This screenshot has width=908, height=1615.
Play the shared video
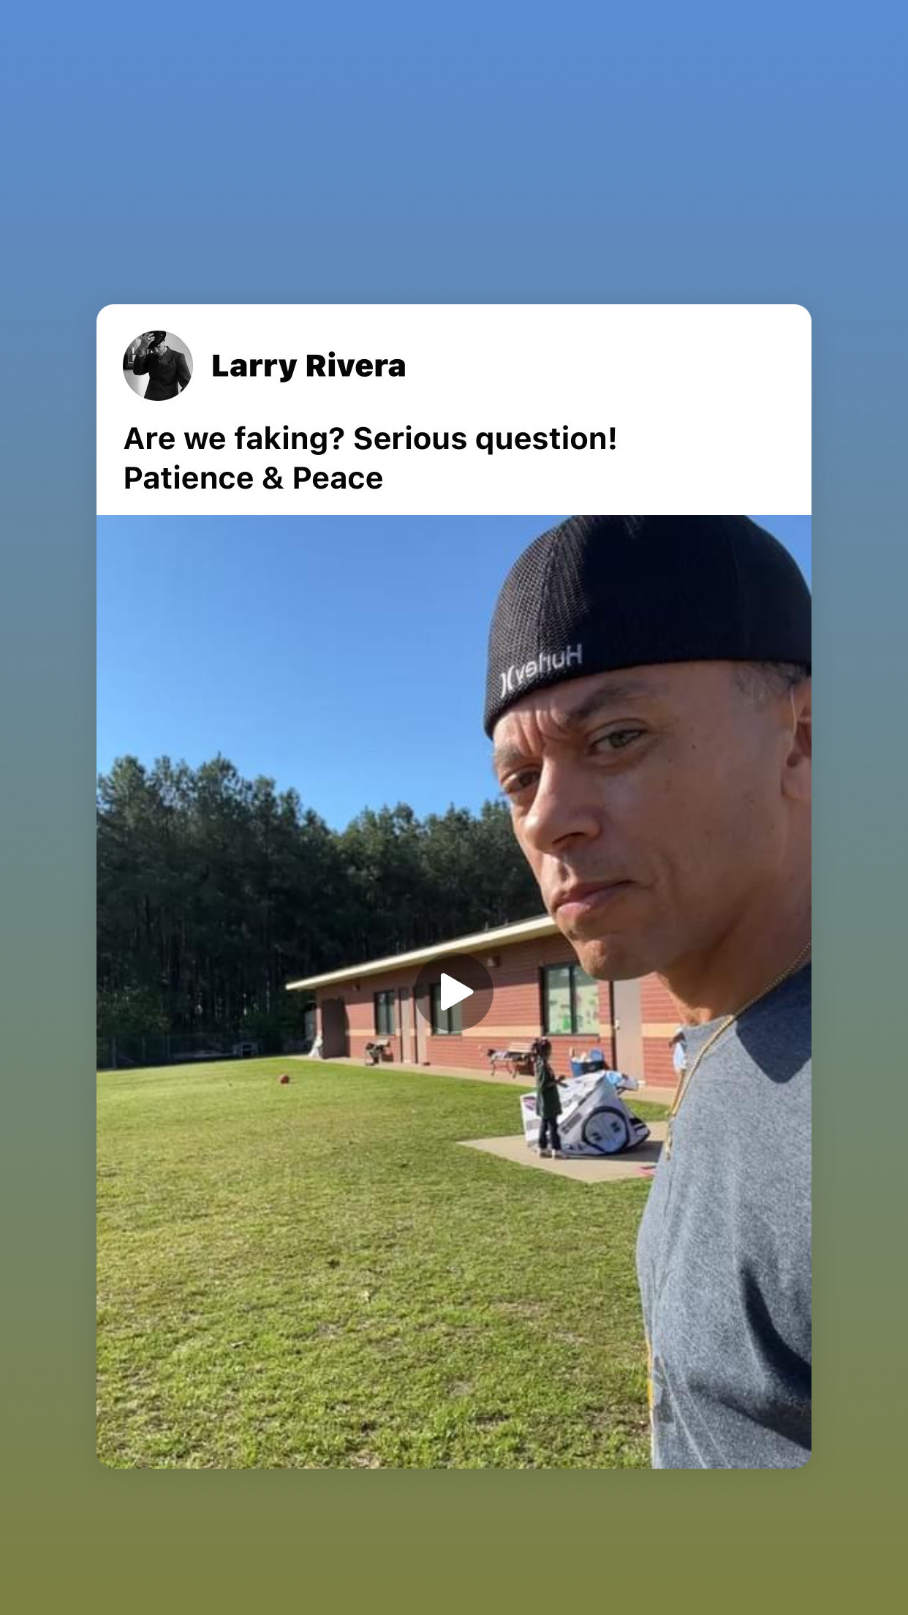pyautogui.click(x=454, y=993)
